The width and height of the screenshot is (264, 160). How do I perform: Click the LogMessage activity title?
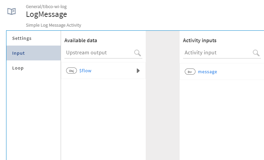(x=46, y=15)
